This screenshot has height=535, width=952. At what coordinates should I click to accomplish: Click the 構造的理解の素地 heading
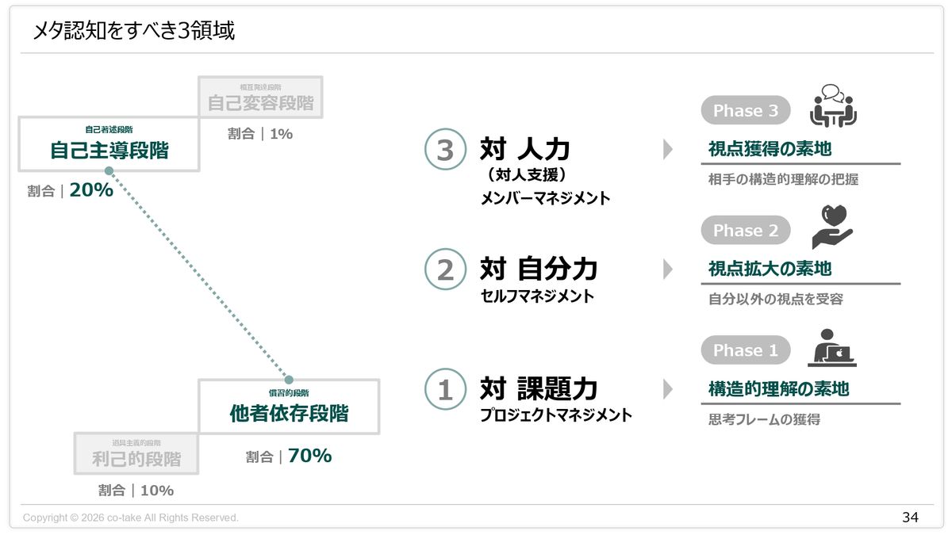[x=778, y=389]
